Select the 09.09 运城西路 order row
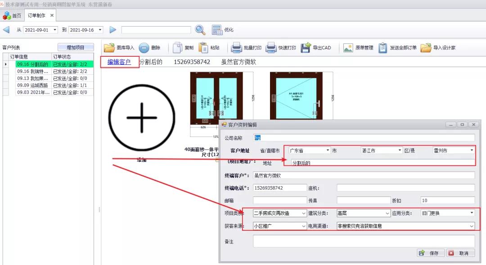486x265 pixels. tap(33, 85)
